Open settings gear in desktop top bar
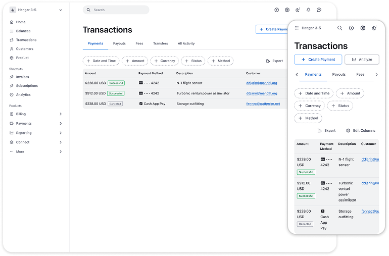 [287, 10]
